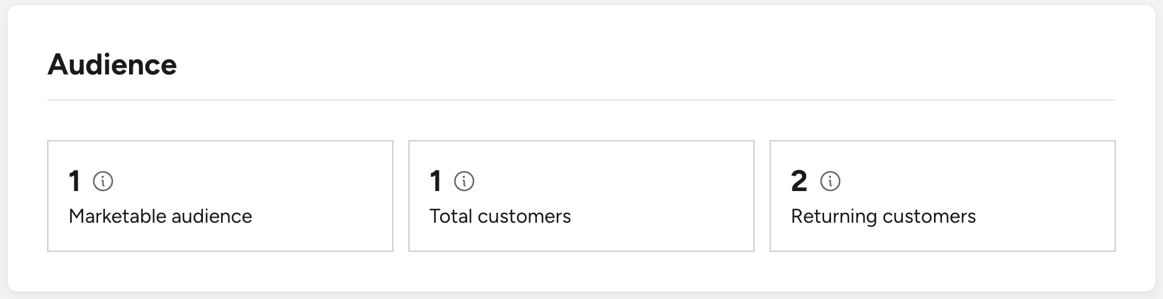This screenshot has width=1163, height=299.
Task: Click the divider line under Audience heading
Action: click(581, 99)
